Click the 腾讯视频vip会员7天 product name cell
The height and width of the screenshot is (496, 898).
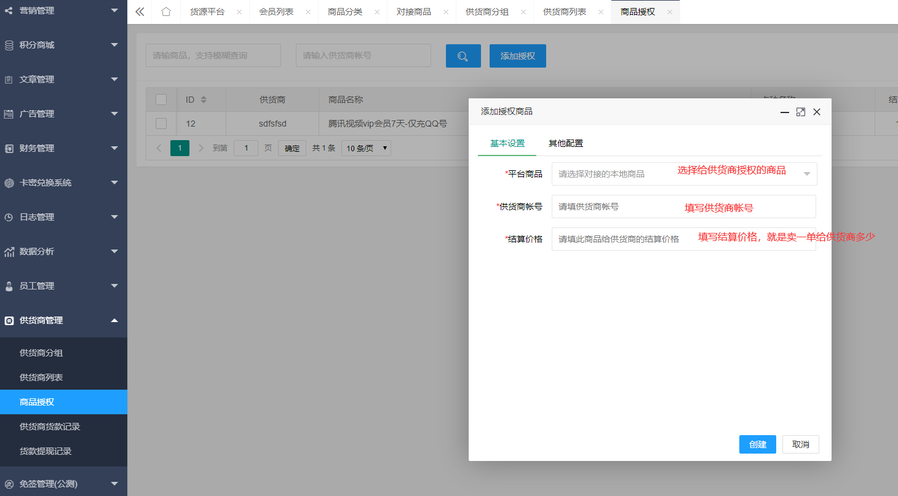[x=387, y=124]
